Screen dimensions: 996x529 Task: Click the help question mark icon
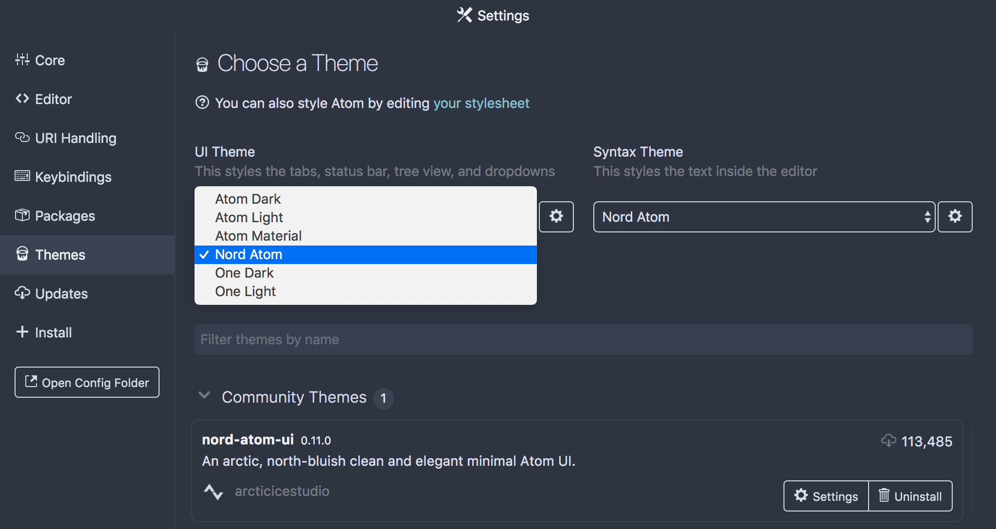(x=202, y=103)
